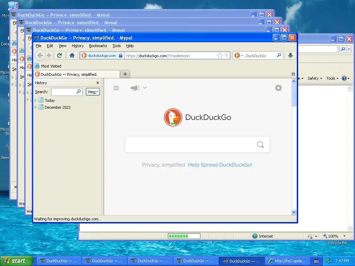Click the Windows start button
355x266 pixels.
point(17,261)
